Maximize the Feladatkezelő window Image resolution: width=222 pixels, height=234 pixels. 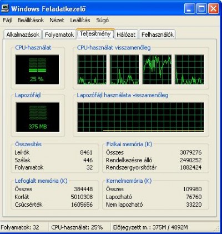pos(201,8)
